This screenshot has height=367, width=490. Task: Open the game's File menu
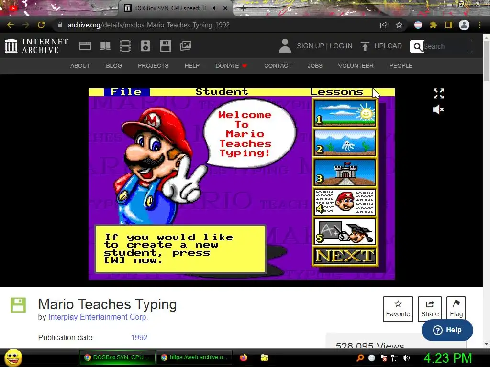[126, 92]
